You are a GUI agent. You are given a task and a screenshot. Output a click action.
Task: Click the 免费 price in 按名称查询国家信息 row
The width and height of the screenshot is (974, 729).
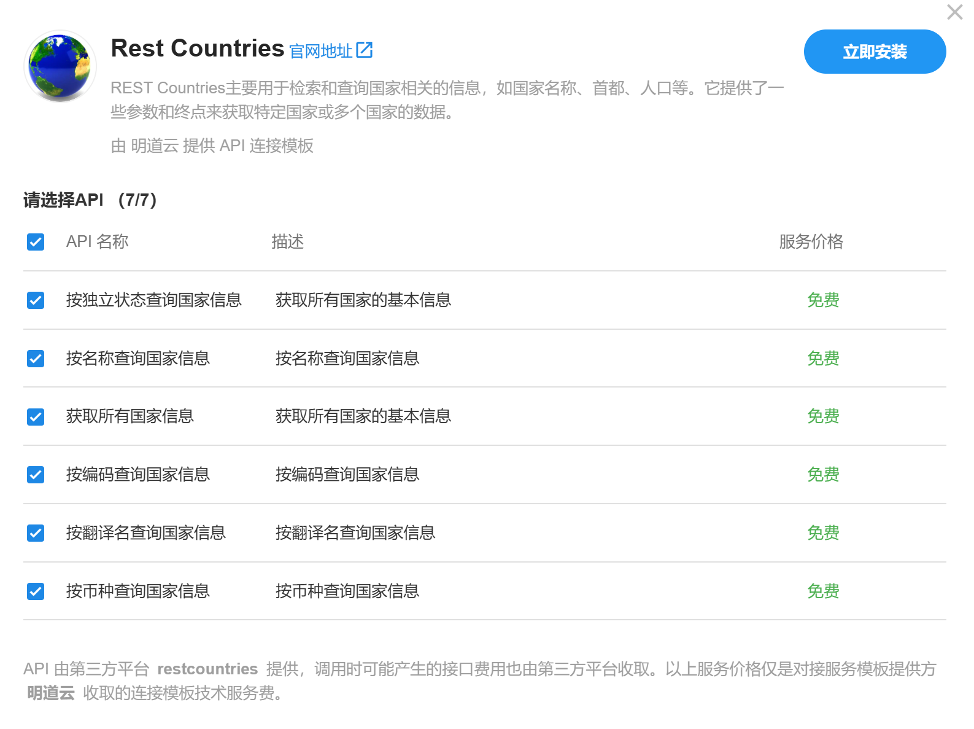[823, 359]
